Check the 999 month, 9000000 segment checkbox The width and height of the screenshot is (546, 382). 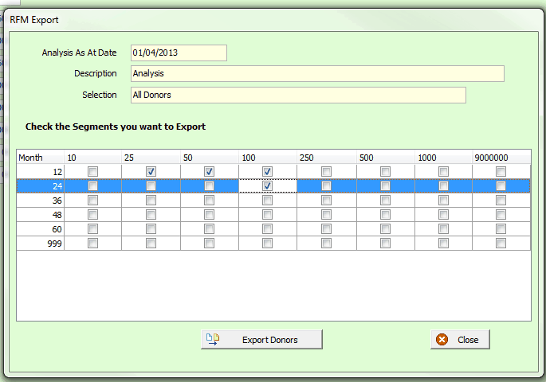[501, 244]
